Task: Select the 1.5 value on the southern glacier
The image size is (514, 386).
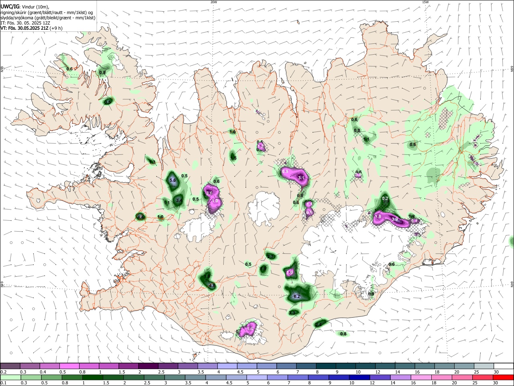Action: (250, 329)
